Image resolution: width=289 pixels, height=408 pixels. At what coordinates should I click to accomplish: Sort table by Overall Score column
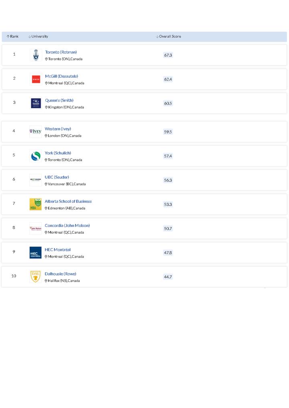168,36
